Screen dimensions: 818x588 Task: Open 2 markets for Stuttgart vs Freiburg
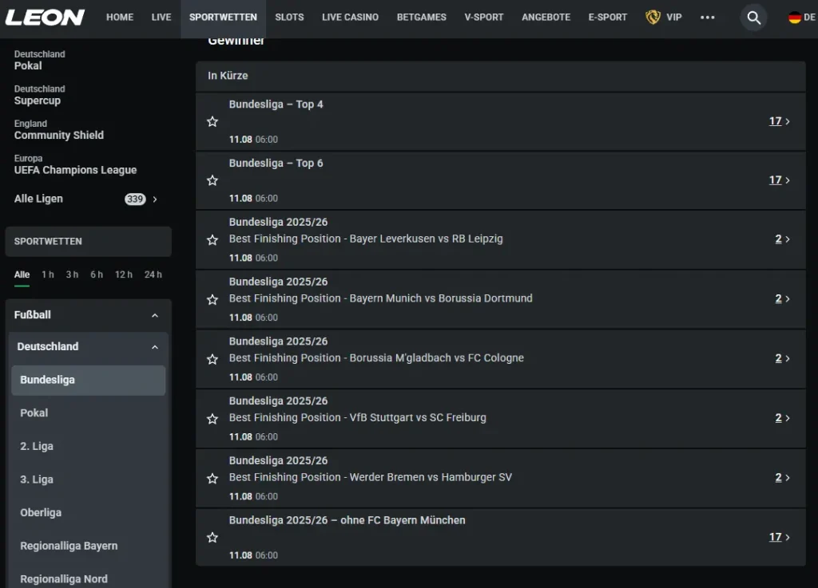(782, 418)
